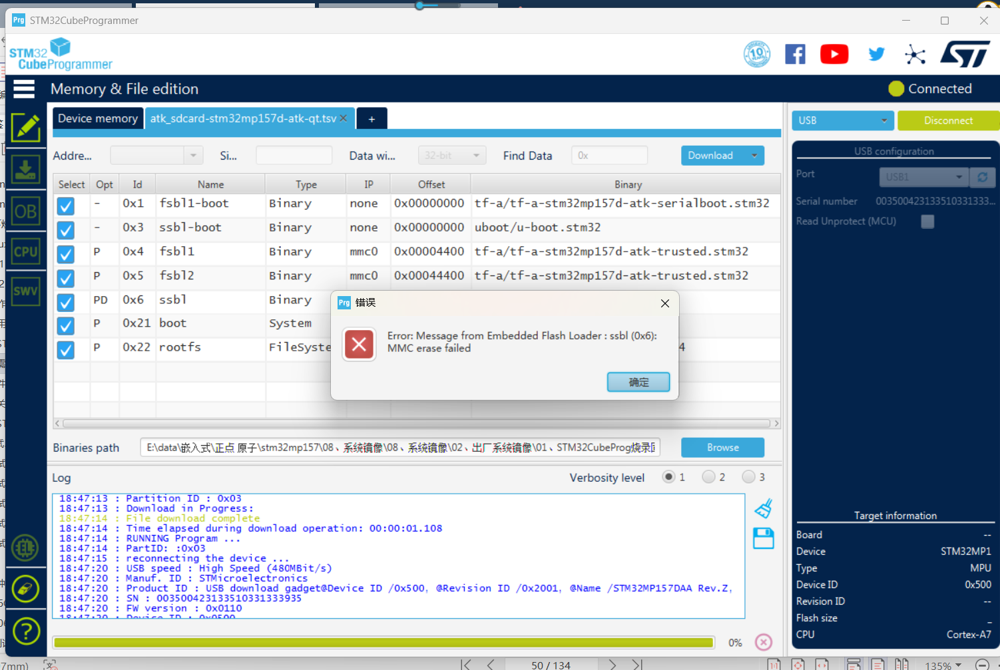
Task: Confirm the error dialog with 确定
Action: [x=638, y=382]
